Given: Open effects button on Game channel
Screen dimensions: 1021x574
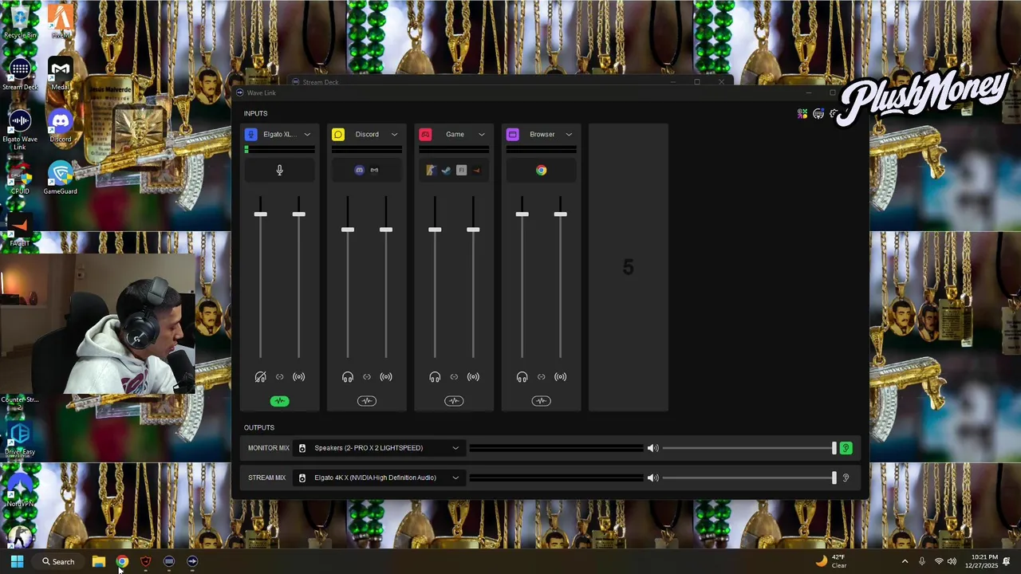Looking at the screenshot, I should (x=454, y=401).
